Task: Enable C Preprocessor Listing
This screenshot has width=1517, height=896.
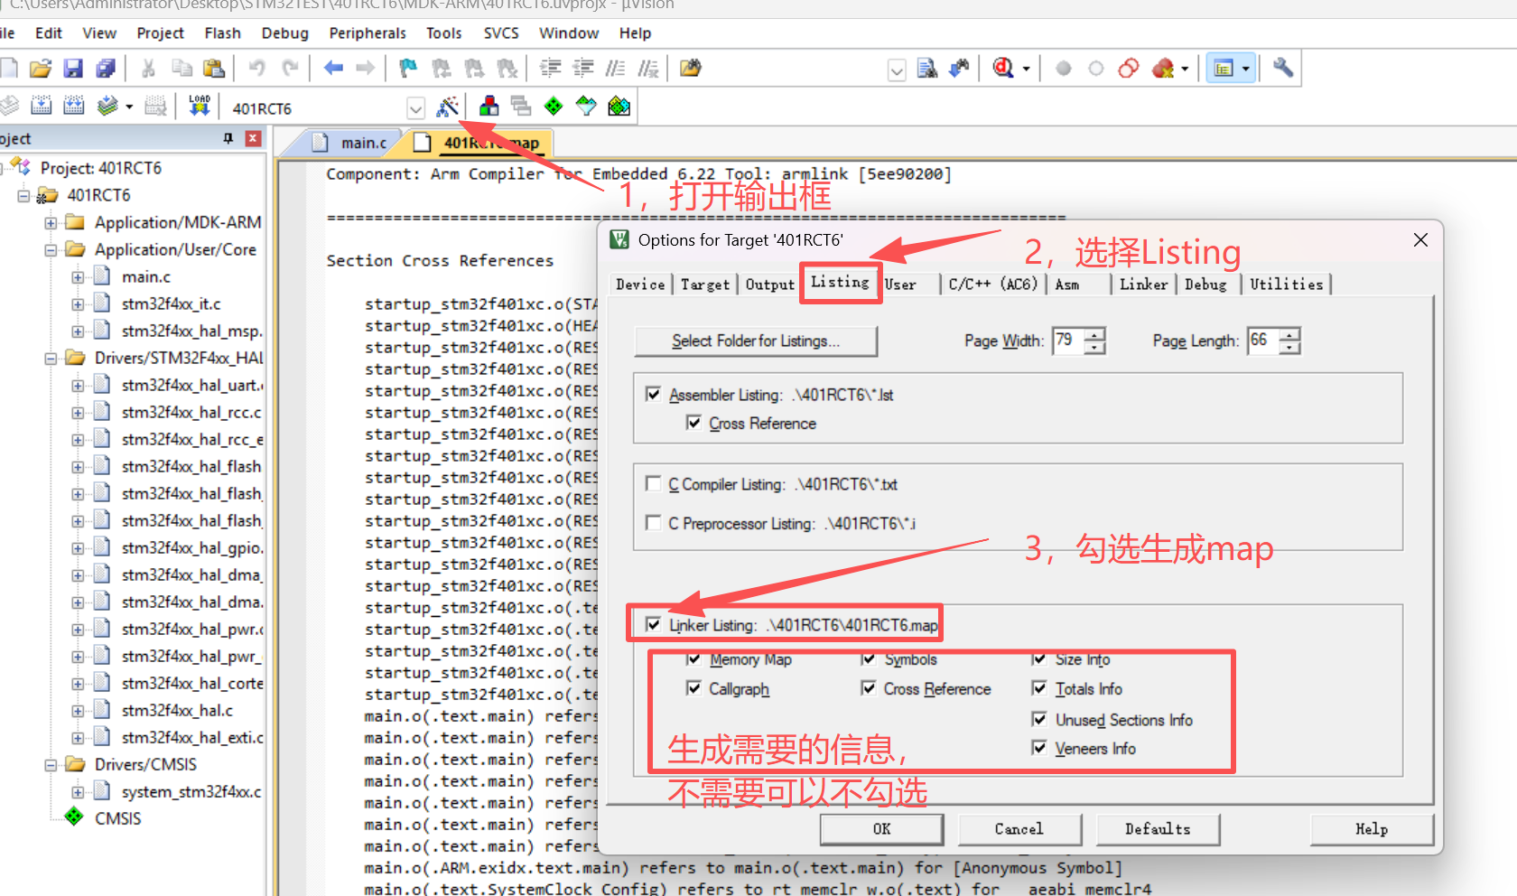Action: pos(653,523)
